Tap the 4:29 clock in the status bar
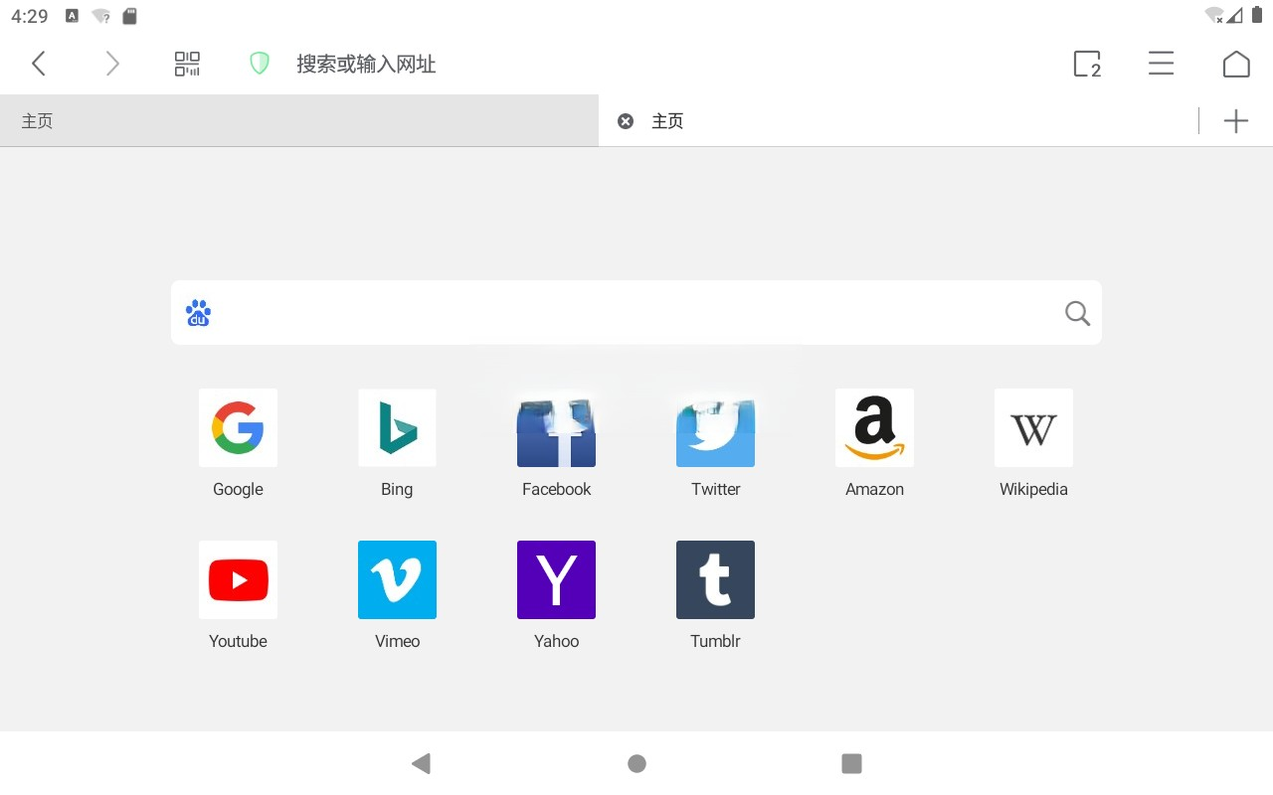This screenshot has width=1273, height=795. point(30,16)
